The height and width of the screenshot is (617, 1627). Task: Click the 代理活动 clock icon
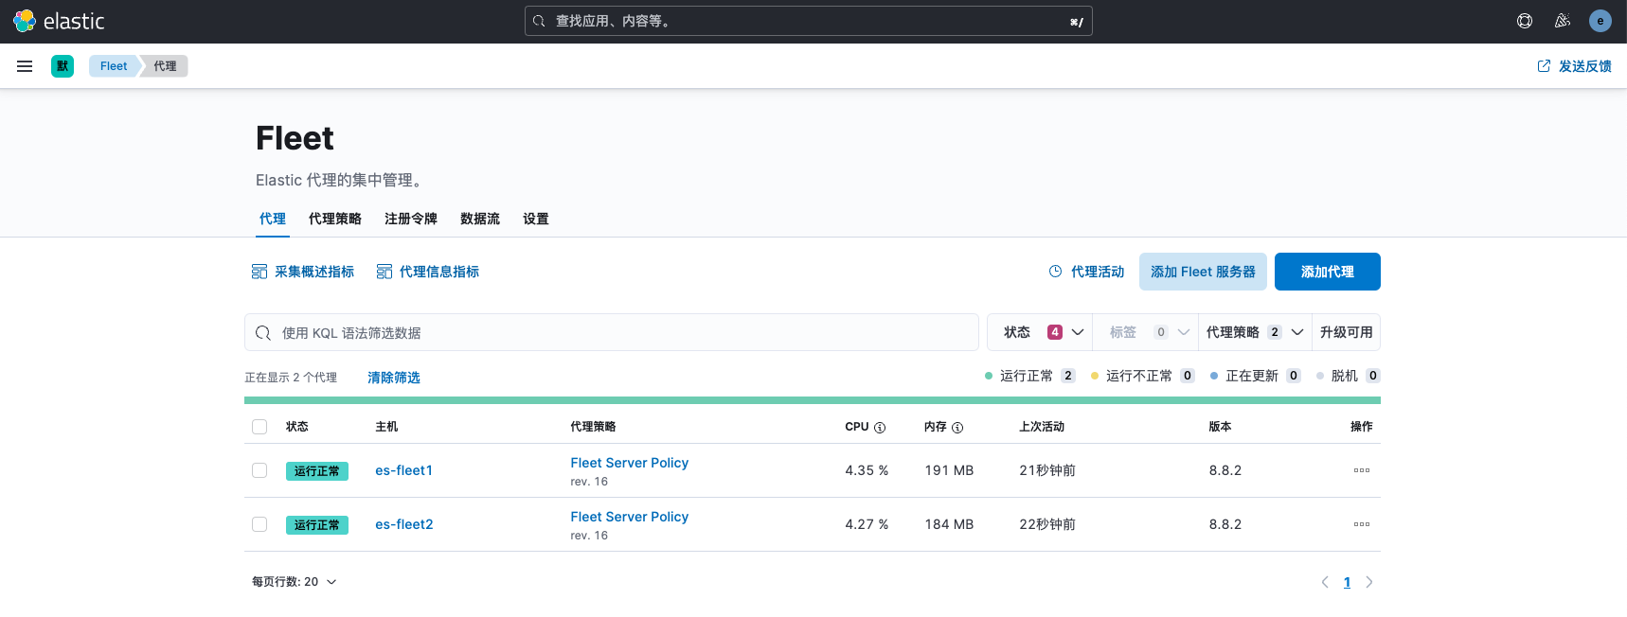click(x=1056, y=272)
